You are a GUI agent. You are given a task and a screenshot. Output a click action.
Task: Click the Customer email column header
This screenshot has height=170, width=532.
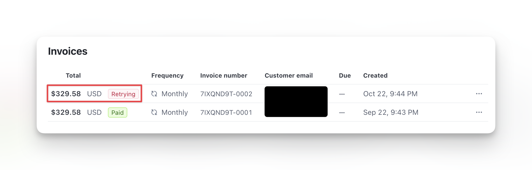tap(289, 75)
